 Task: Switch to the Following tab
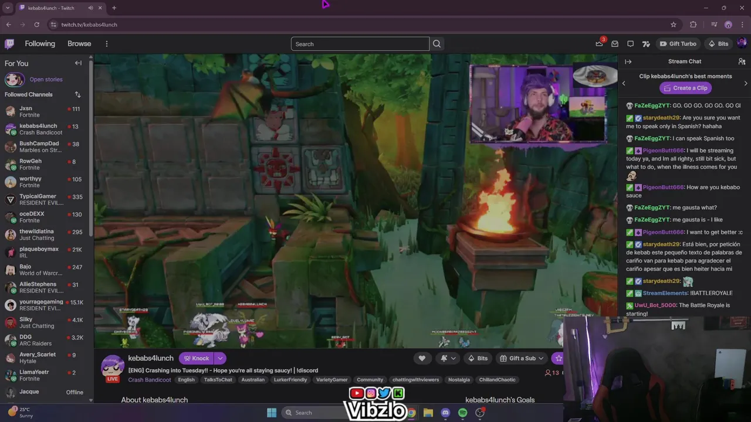[x=40, y=44]
